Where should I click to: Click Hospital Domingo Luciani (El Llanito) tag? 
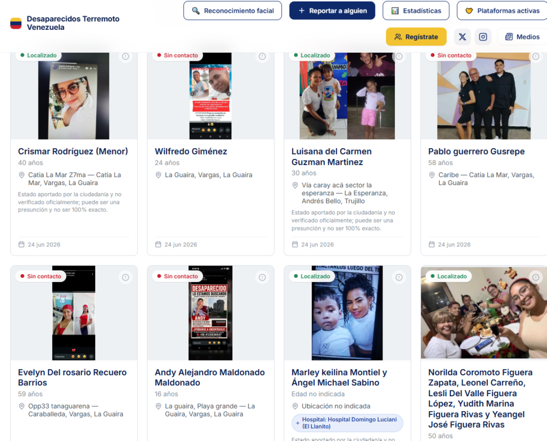tap(347, 423)
